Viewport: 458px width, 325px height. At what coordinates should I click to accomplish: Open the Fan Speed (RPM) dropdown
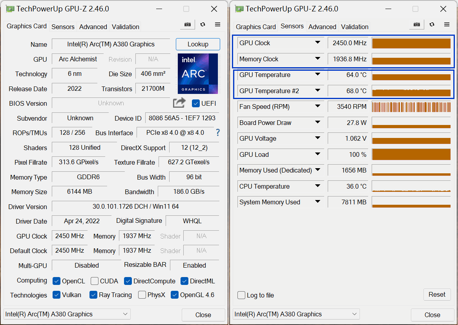(x=317, y=106)
